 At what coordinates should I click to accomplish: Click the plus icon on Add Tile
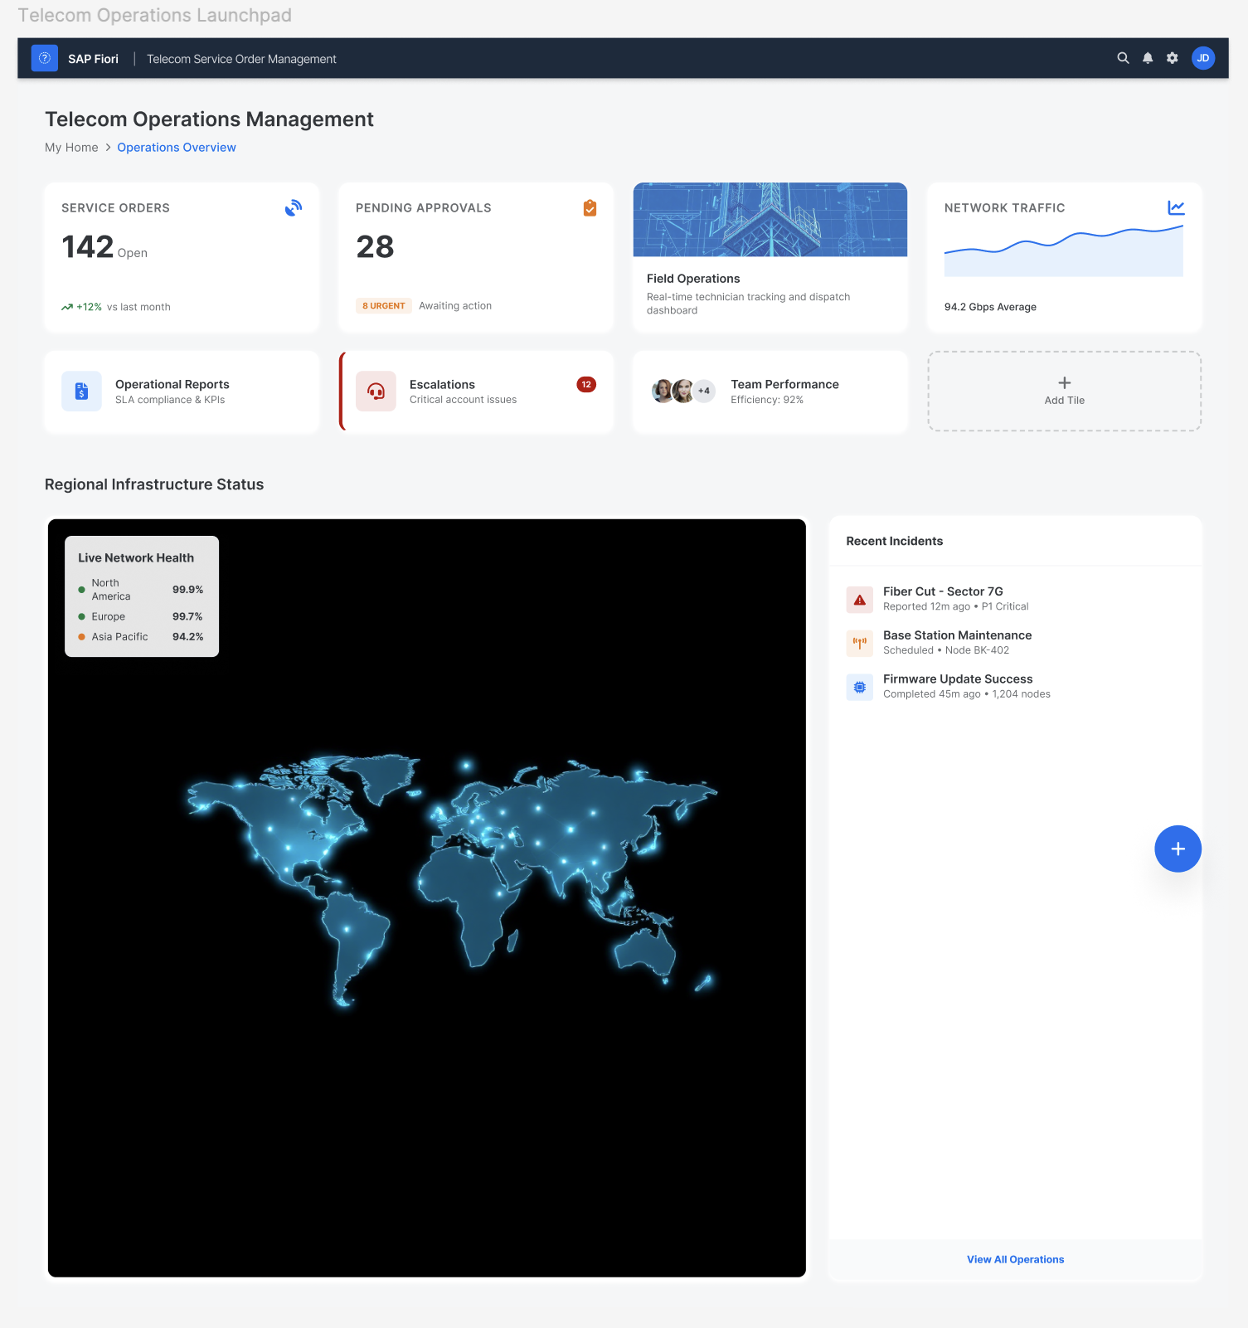point(1065,382)
